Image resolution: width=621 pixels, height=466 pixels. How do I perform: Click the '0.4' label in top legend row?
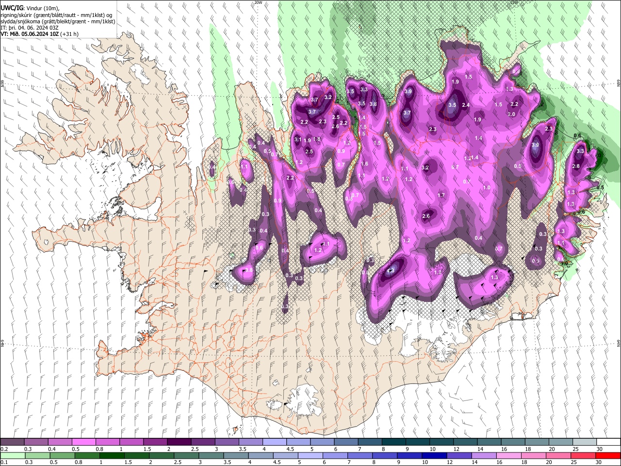tap(51, 449)
